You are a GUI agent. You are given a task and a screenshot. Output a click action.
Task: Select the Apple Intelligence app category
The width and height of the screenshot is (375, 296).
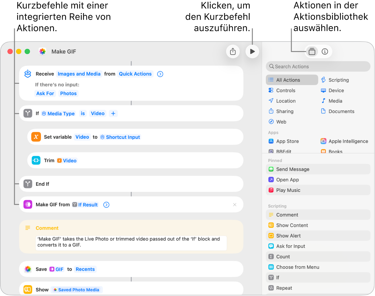tap(345, 141)
